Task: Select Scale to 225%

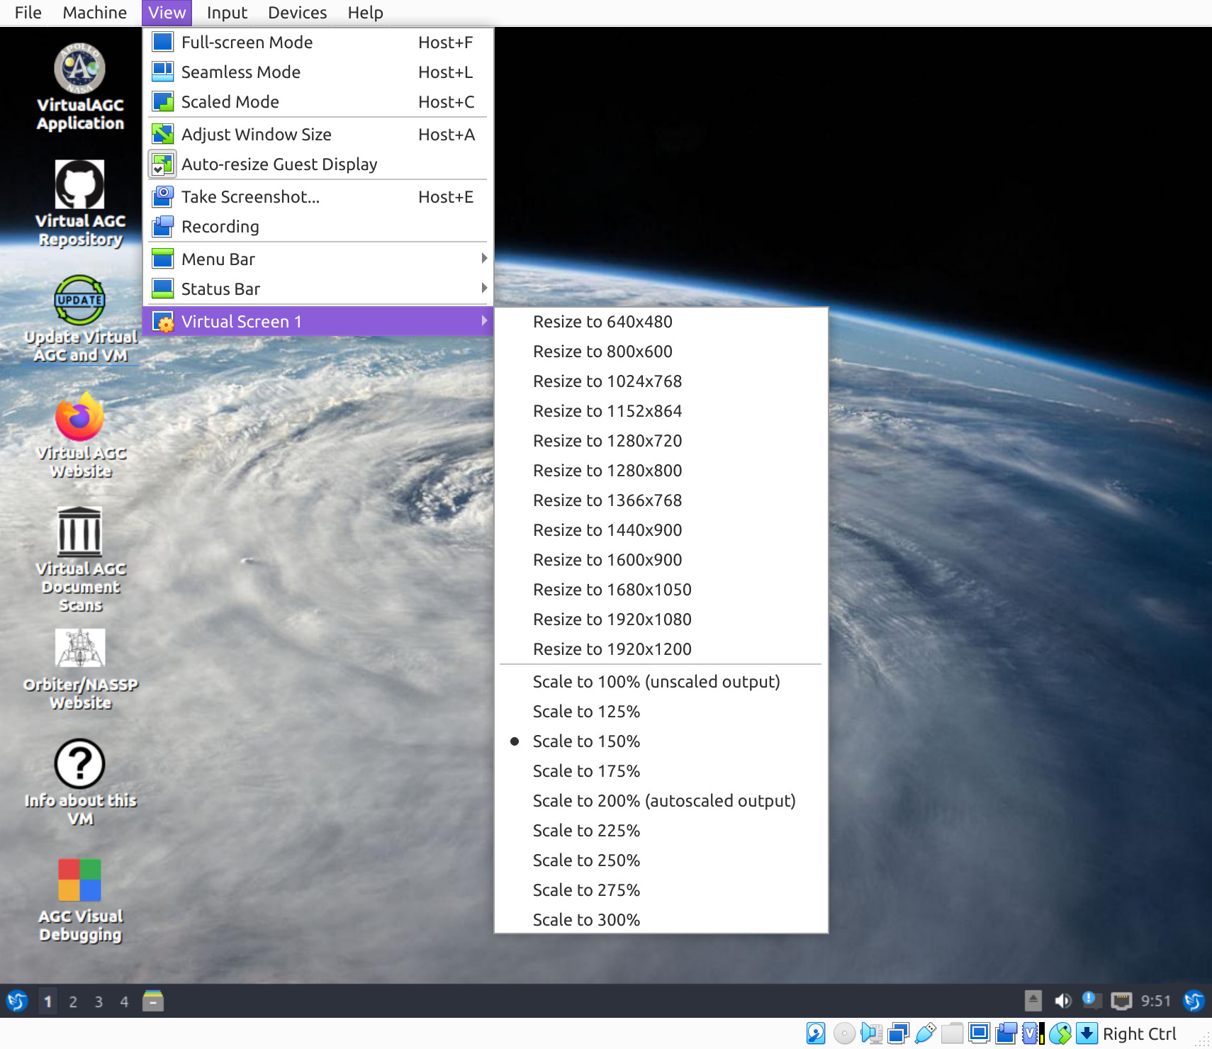Action: point(661,831)
